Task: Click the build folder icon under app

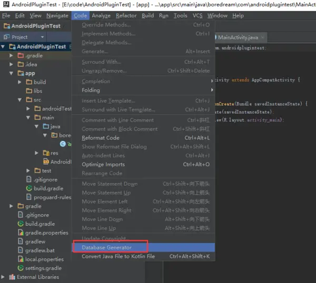Action: tap(29, 82)
